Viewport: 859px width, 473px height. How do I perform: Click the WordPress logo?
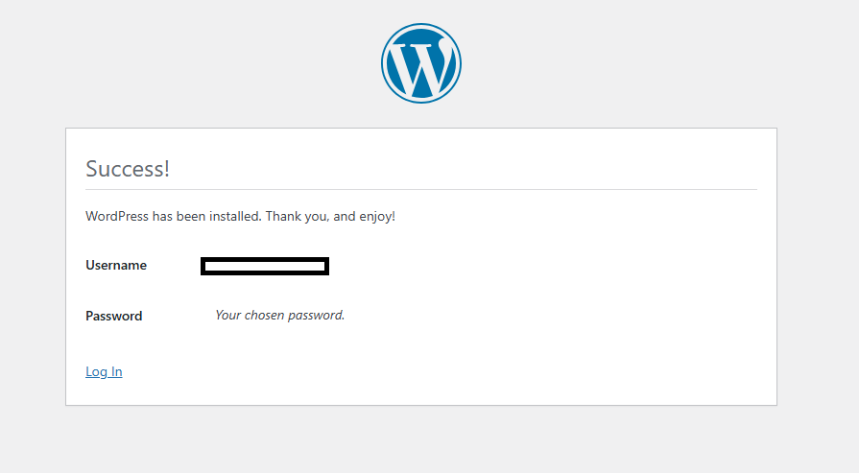point(420,62)
